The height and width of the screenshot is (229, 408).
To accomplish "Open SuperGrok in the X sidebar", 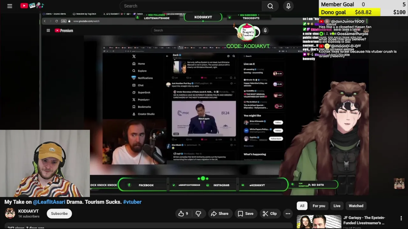I will click(141, 93).
